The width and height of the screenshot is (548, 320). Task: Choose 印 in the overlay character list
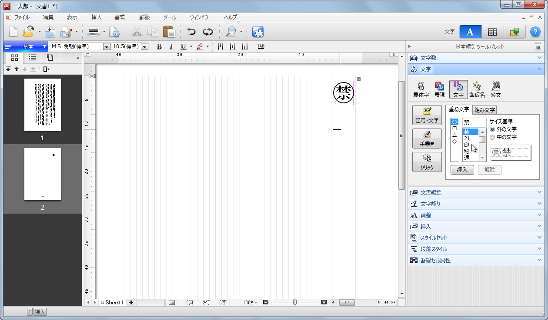[467, 145]
